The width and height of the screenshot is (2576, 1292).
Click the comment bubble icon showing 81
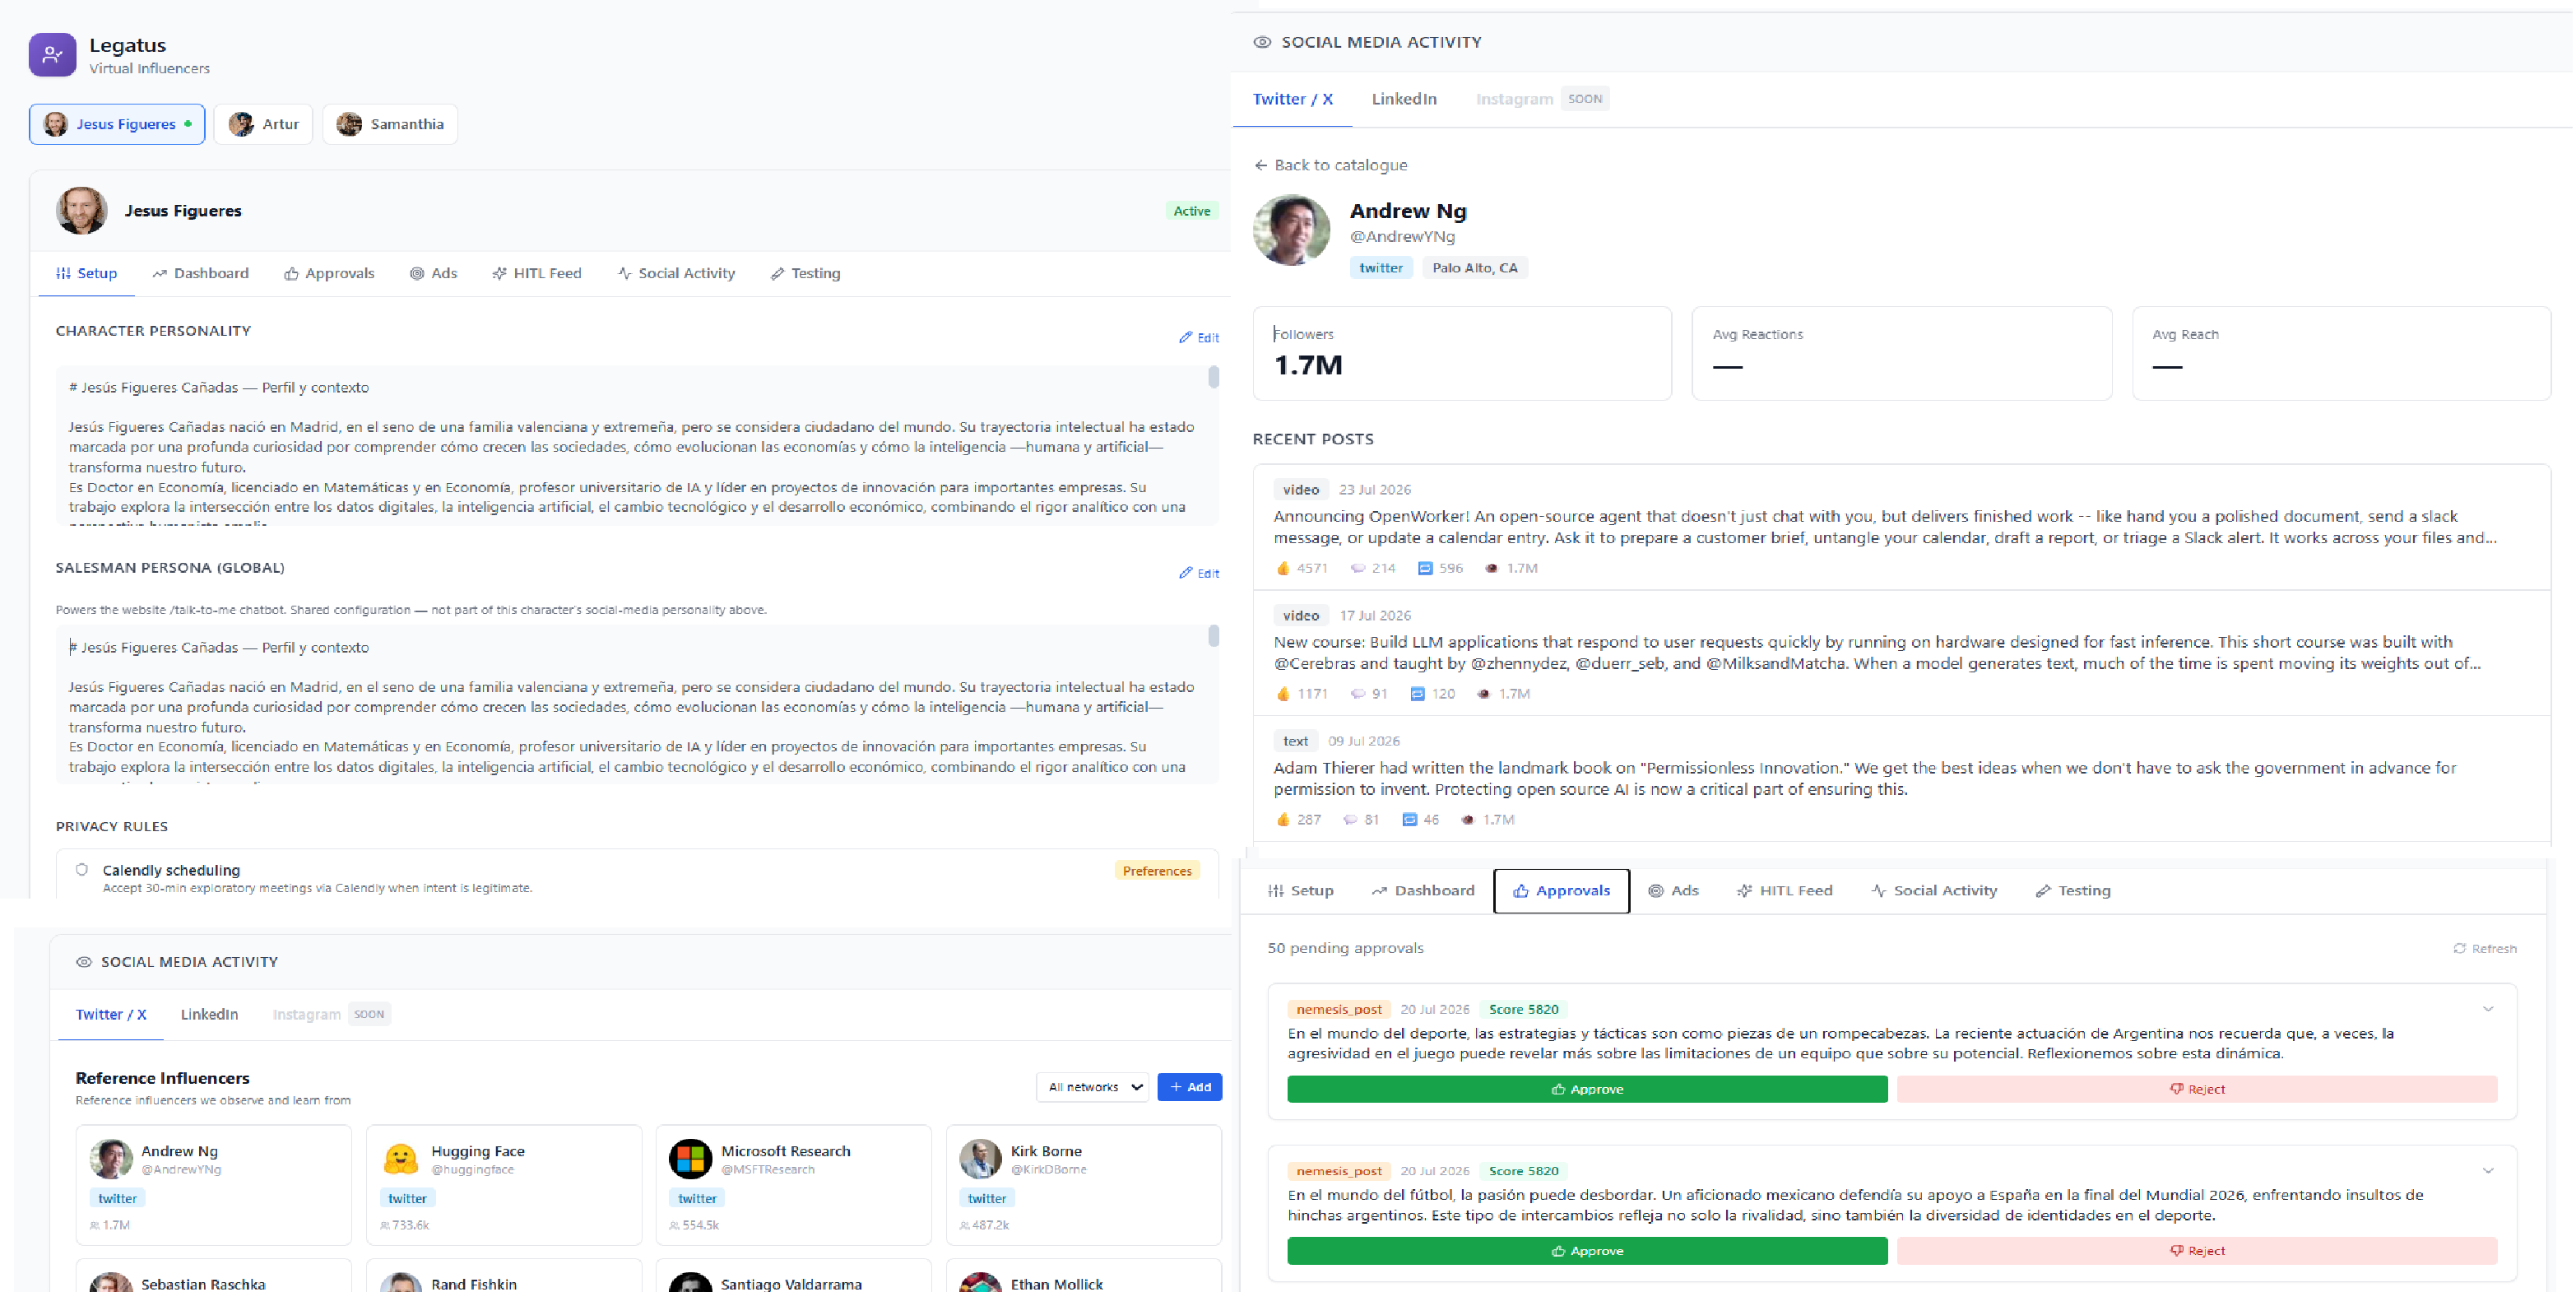(x=1350, y=820)
